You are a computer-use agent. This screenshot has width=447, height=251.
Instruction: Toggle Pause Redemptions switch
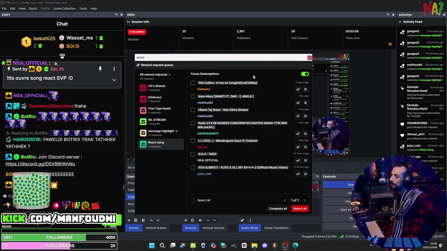[305, 74]
